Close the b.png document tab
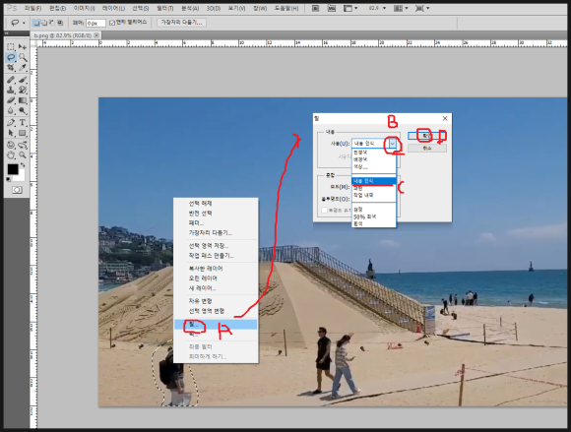 tap(96, 35)
